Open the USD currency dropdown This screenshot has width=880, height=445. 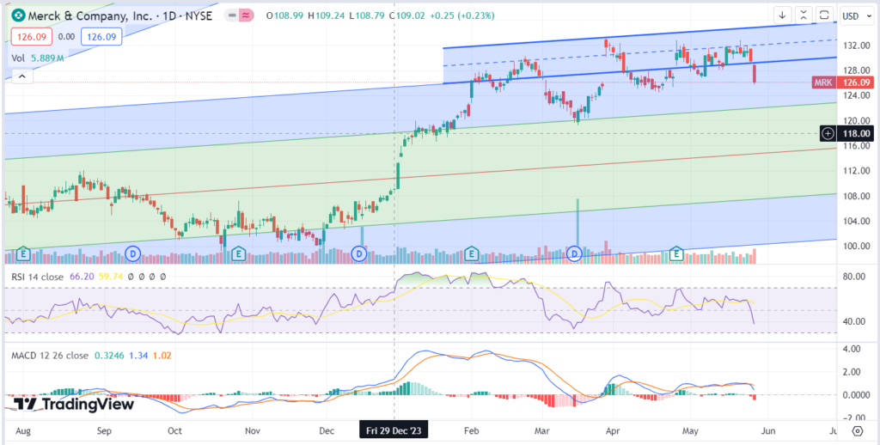click(x=859, y=15)
